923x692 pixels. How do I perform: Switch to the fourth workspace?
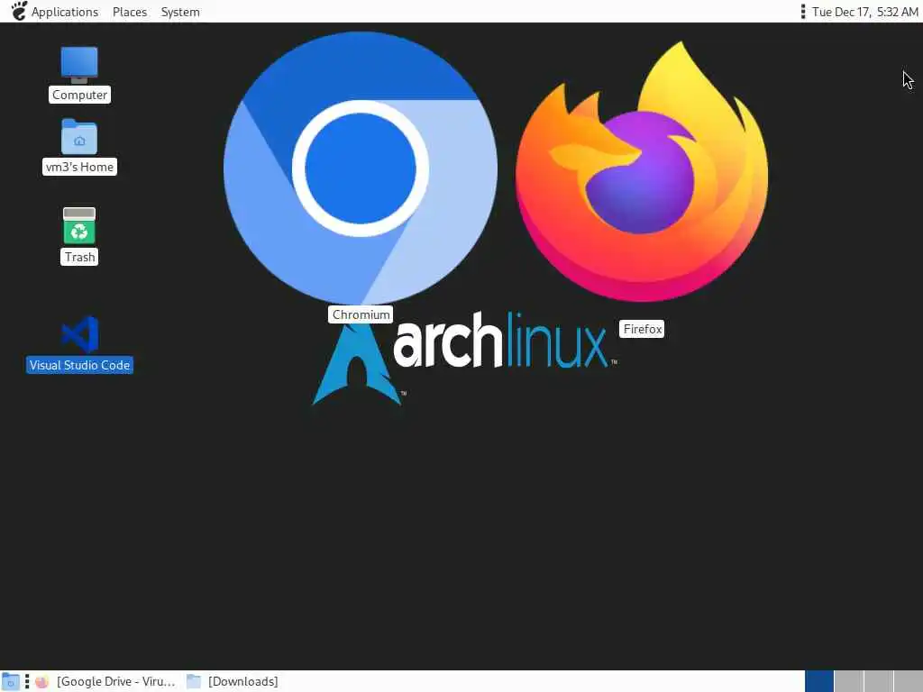(908, 681)
